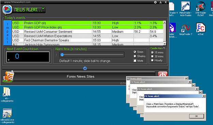
Task: Select the Jackson Hole Symposium row
Action: click(88, 44)
